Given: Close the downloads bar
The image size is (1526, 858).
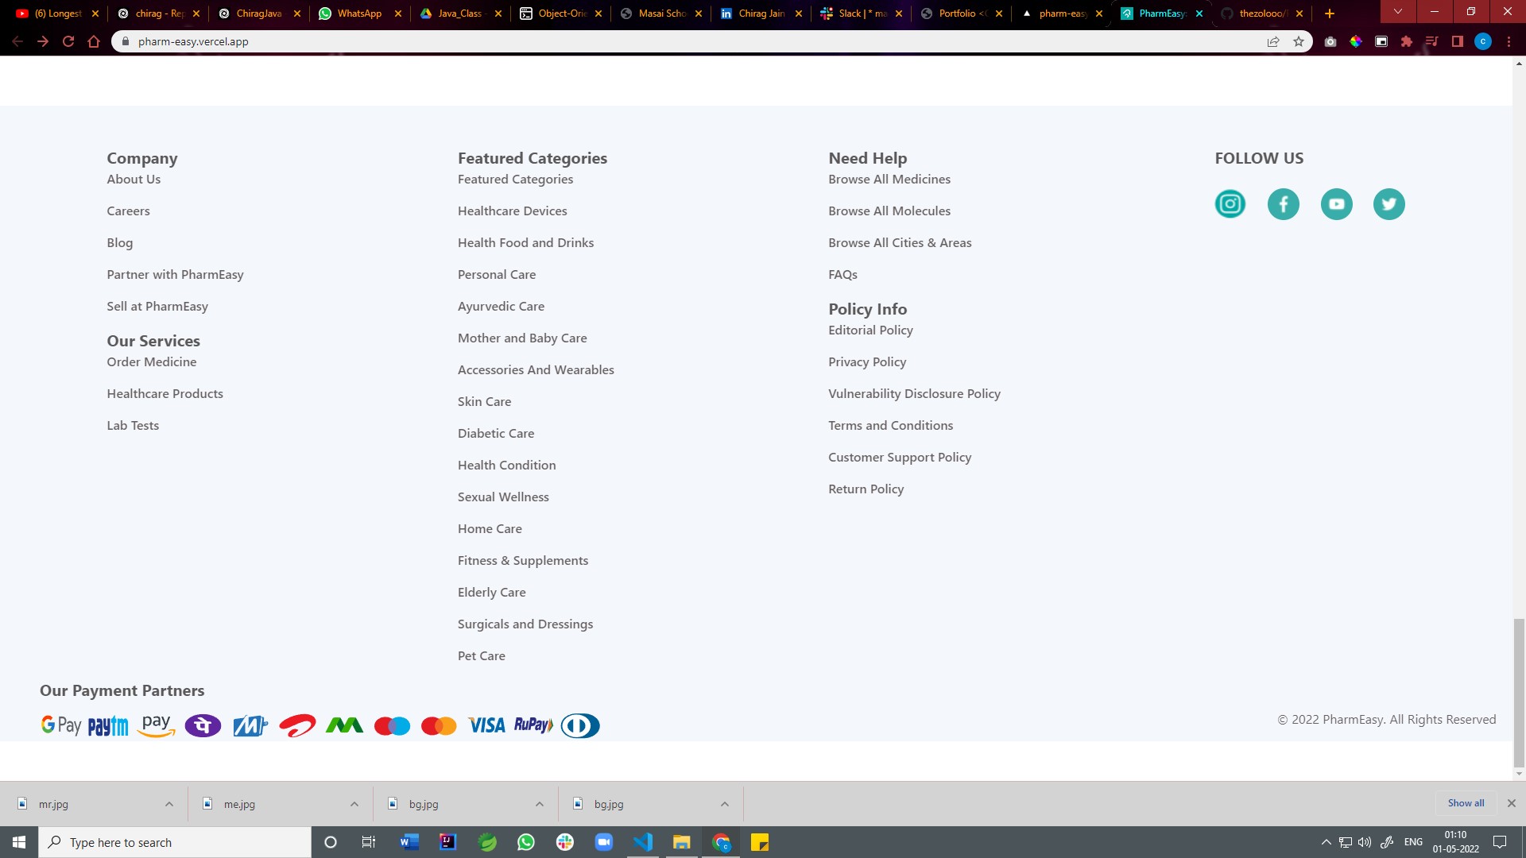Looking at the screenshot, I should (x=1512, y=804).
